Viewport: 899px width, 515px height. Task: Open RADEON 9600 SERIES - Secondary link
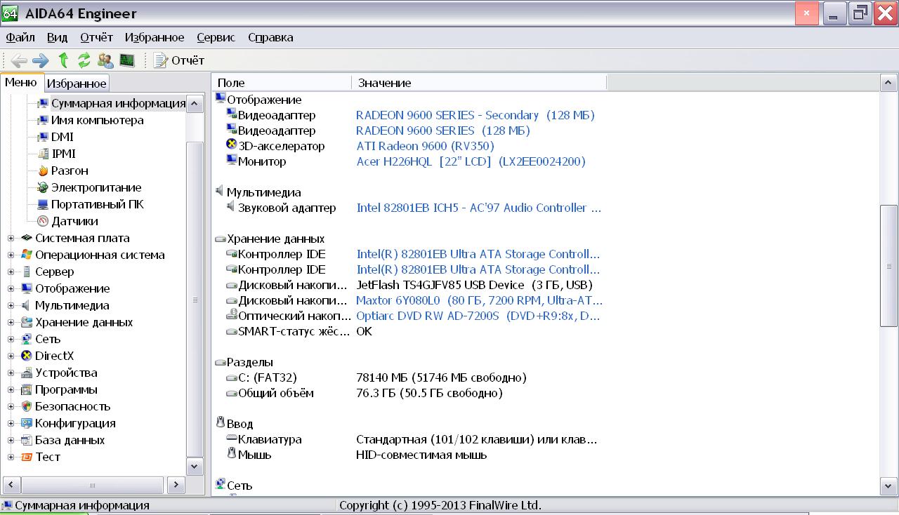(x=475, y=115)
